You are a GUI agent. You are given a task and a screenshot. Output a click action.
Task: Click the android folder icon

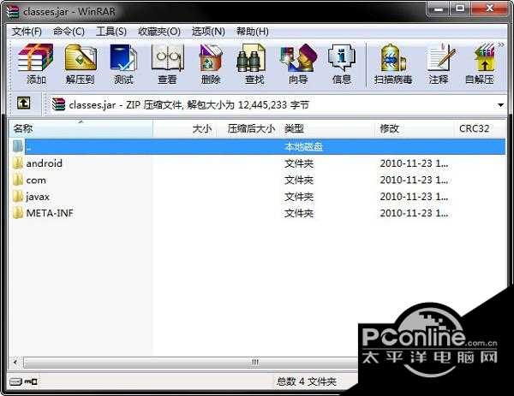18,163
